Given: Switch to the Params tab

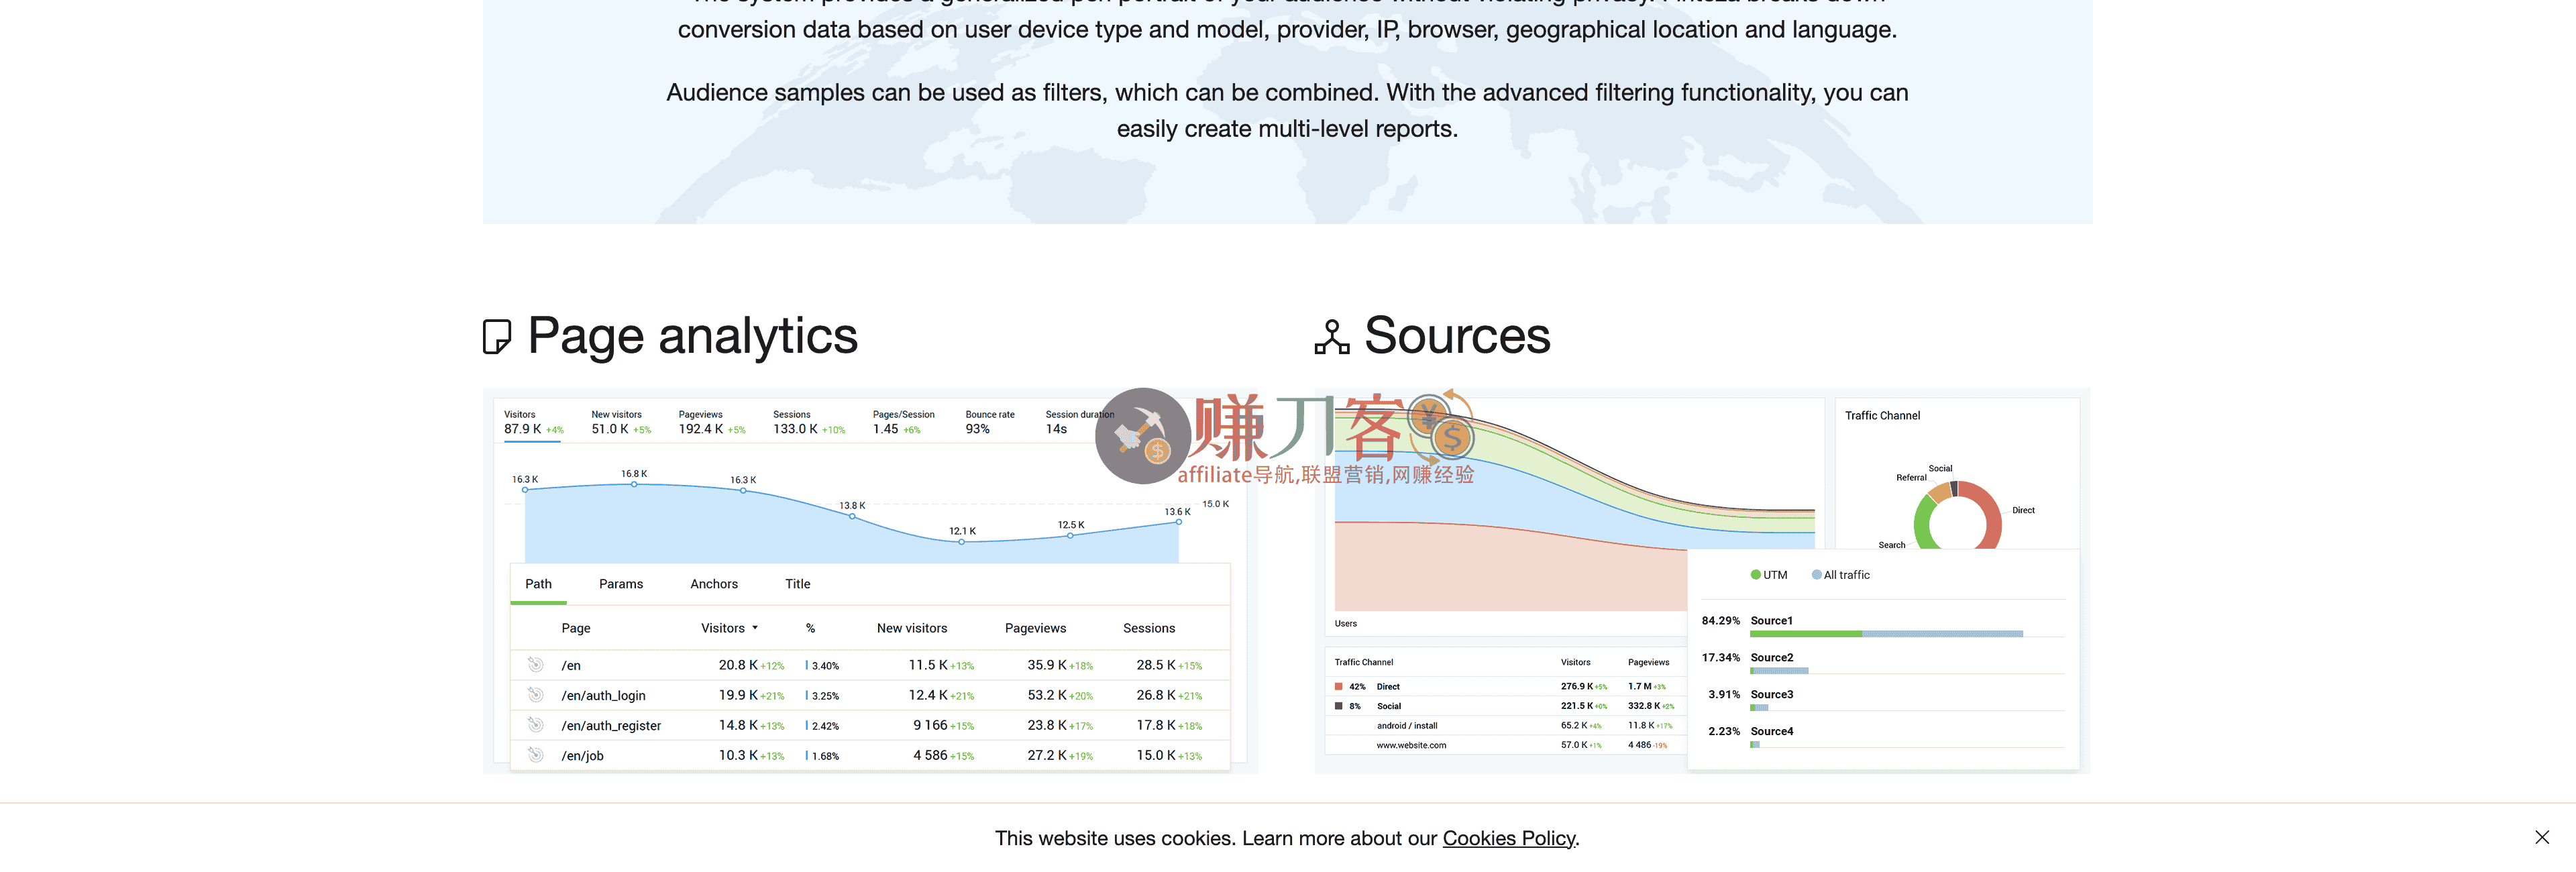Looking at the screenshot, I should coord(620,584).
